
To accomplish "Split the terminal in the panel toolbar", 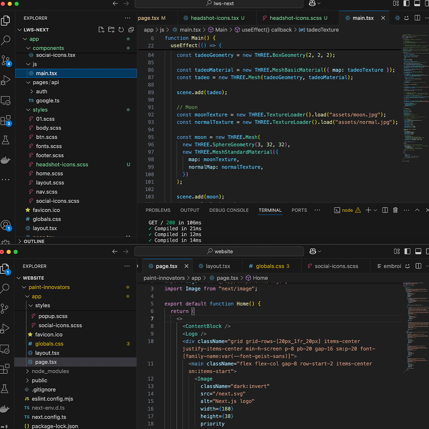I will [385, 210].
